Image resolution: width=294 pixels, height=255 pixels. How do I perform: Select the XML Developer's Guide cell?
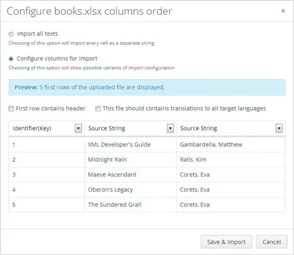[131, 145]
